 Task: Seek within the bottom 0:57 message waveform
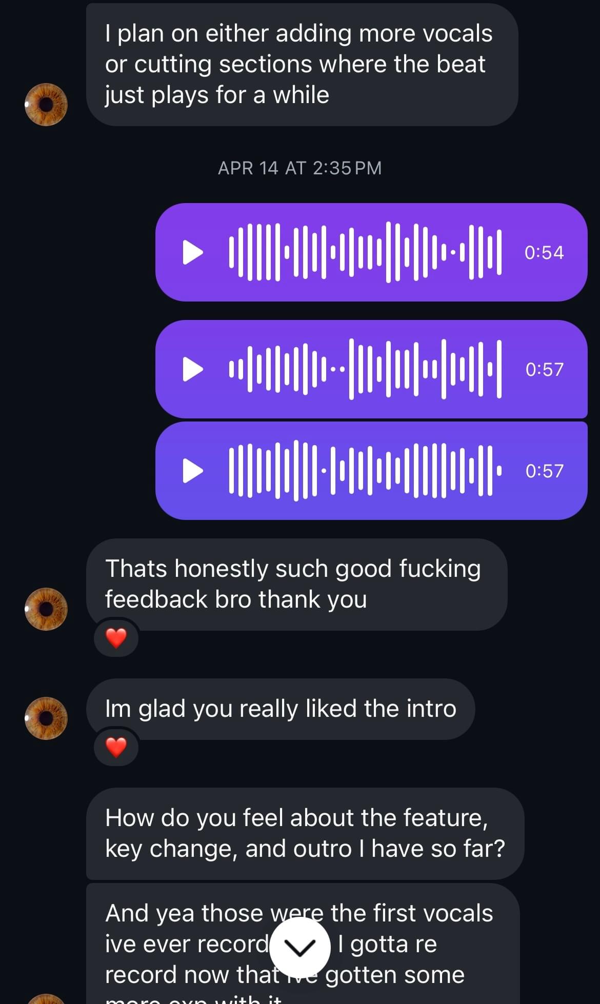pos(365,471)
